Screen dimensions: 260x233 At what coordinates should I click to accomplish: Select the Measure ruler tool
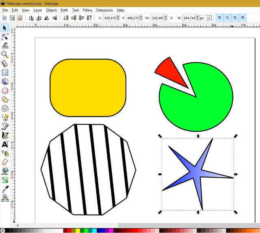pyautogui.click(x=5, y=64)
